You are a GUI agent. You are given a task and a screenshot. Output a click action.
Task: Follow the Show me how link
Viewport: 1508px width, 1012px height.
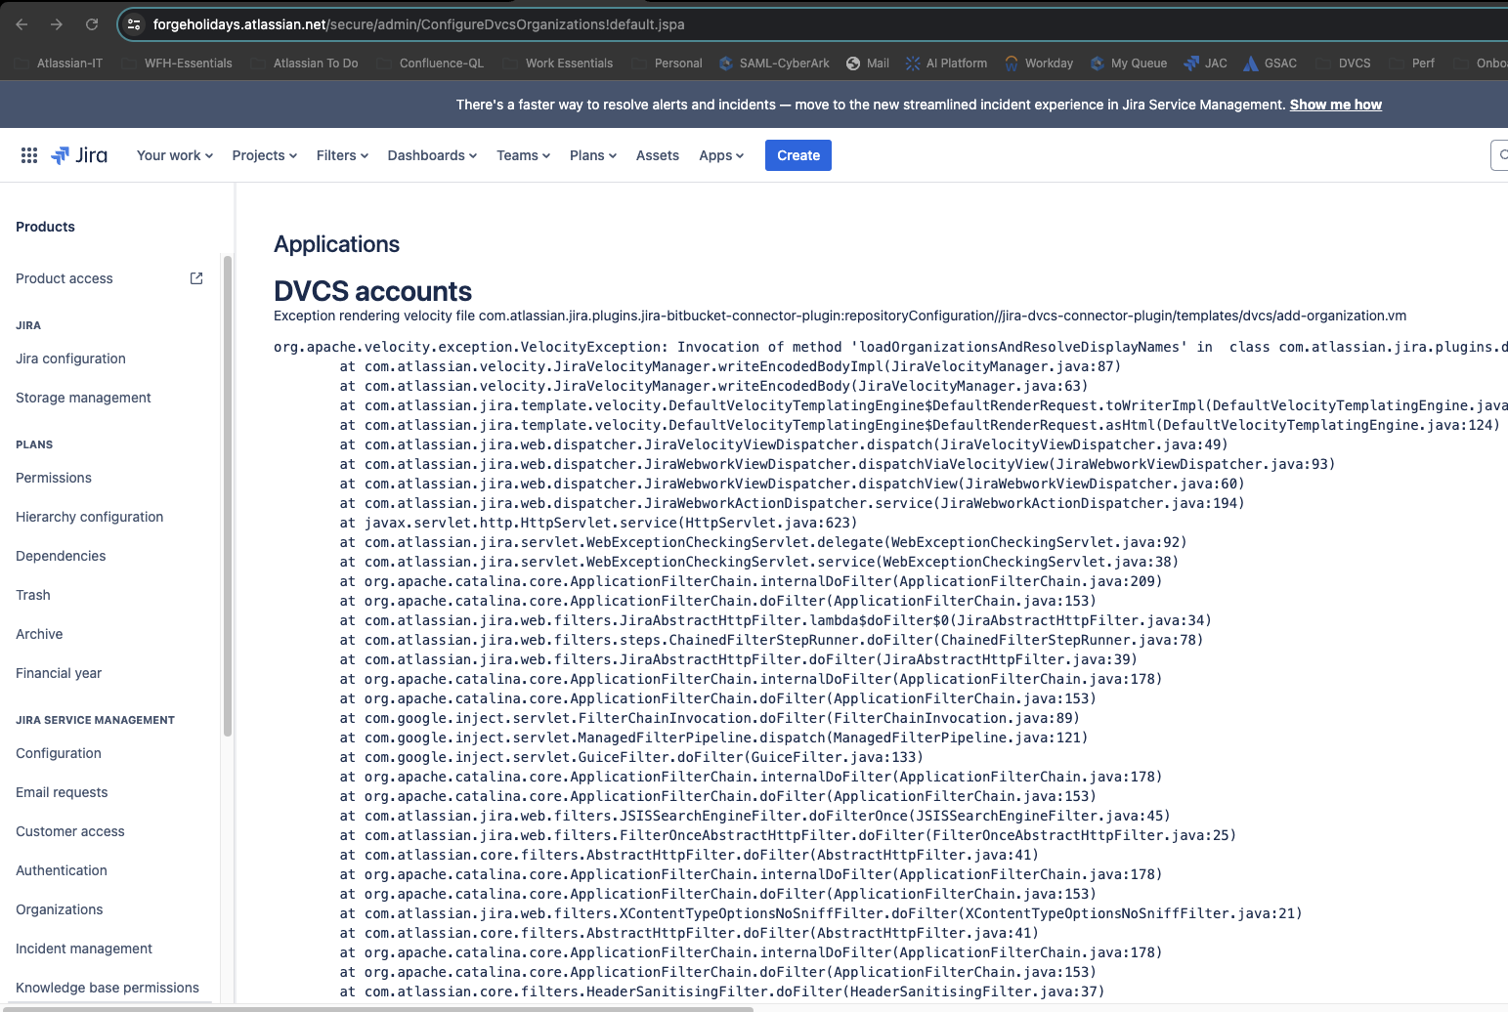coord(1336,105)
